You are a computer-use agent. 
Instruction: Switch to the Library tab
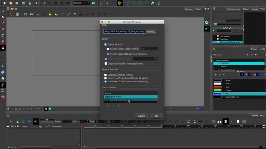tap(246, 9)
